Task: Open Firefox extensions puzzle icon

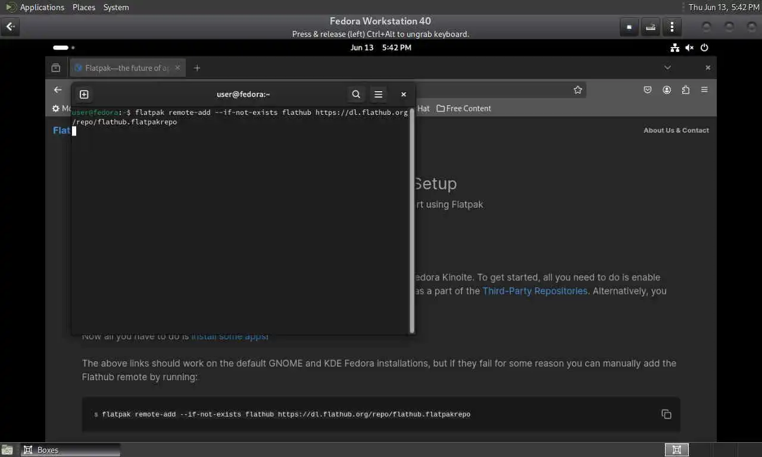Action: [686, 90]
